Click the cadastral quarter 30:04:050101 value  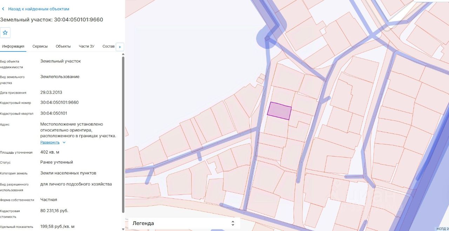54,113
